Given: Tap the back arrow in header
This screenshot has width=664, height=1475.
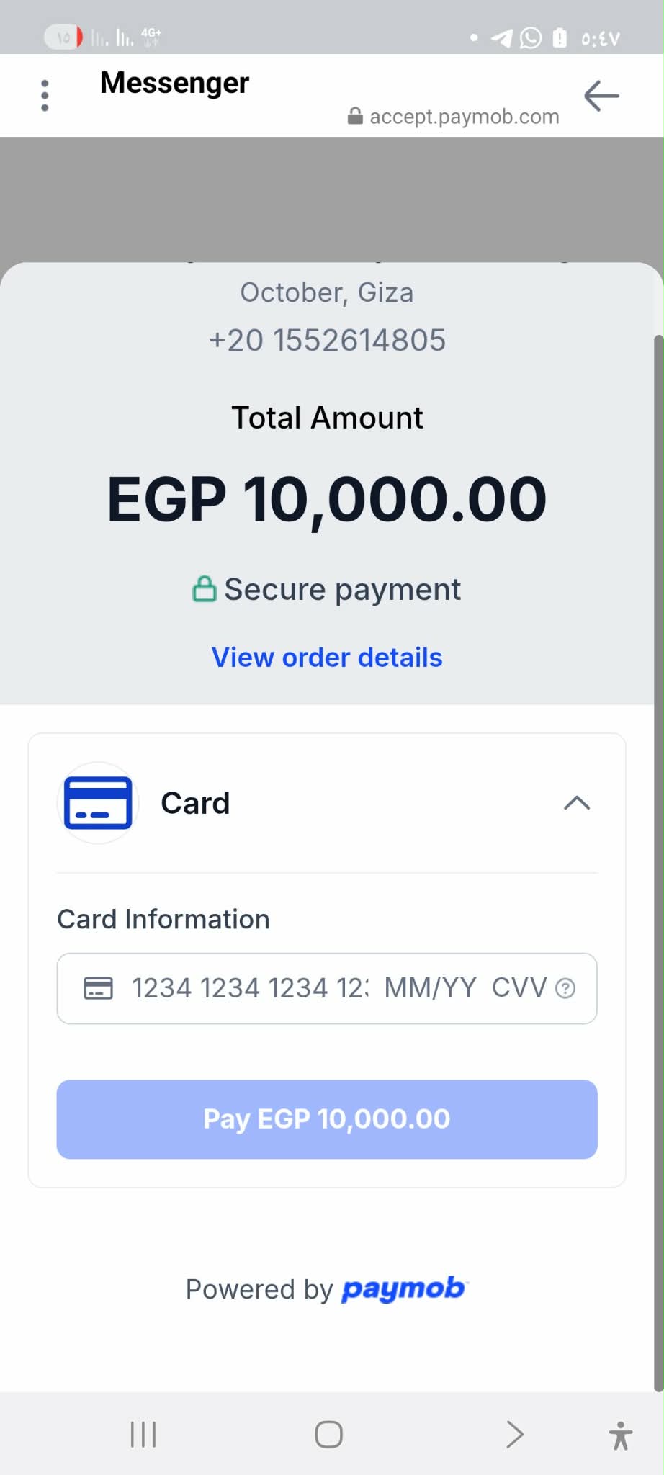Looking at the screenshot, I should click(601, 96).
